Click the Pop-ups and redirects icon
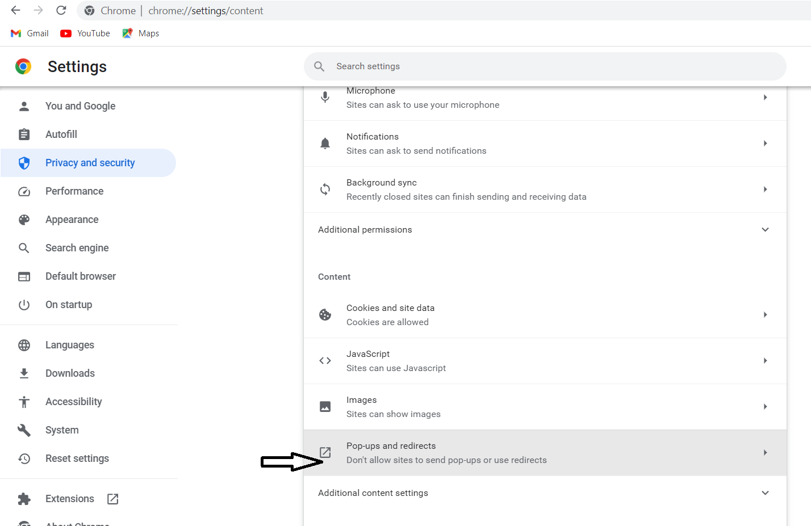This screenshot has height=526, width=811. pyautogui.click(x=325, y=452)
